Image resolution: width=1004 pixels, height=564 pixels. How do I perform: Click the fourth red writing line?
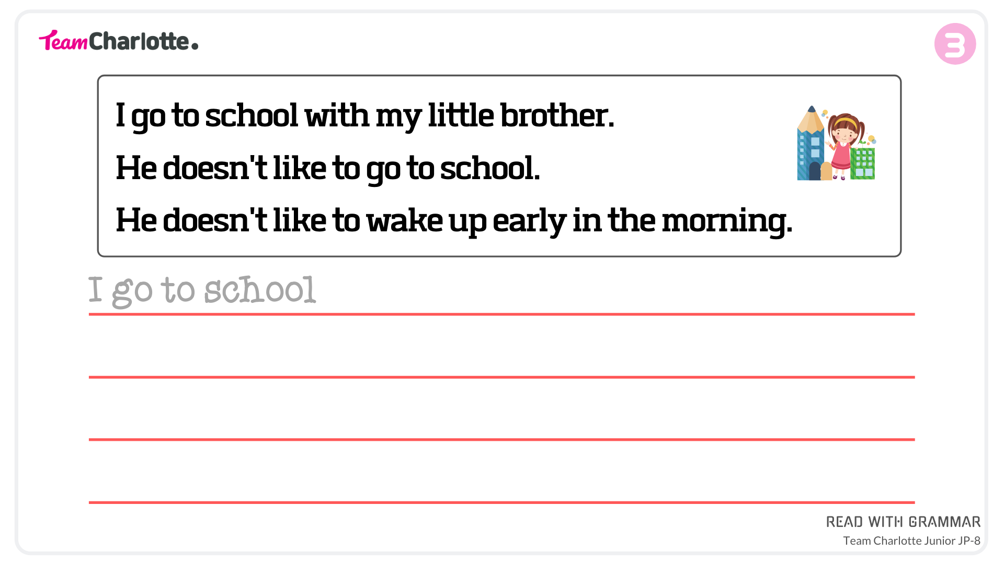501,502
